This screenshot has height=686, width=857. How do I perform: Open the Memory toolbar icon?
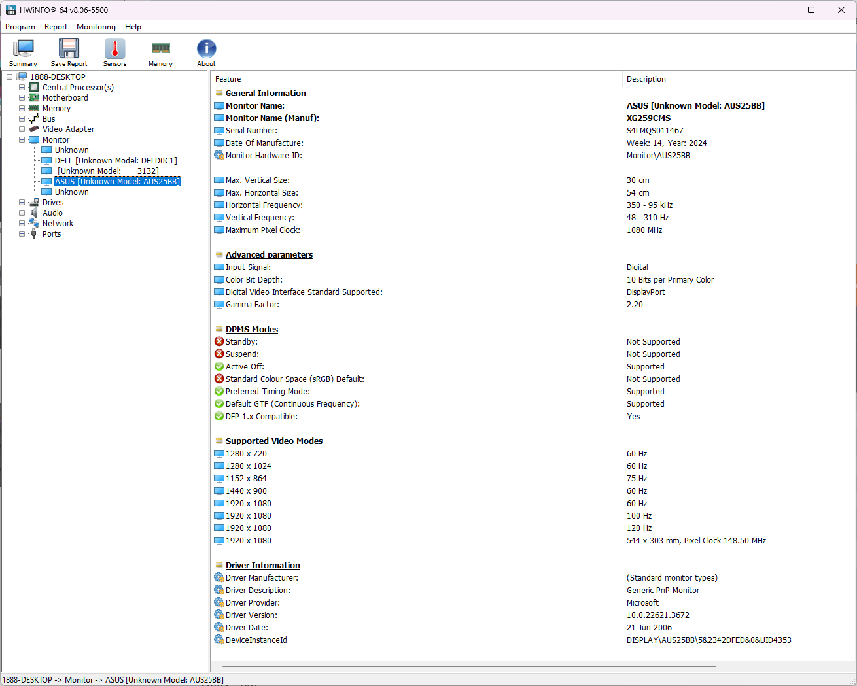coord(160,52)
